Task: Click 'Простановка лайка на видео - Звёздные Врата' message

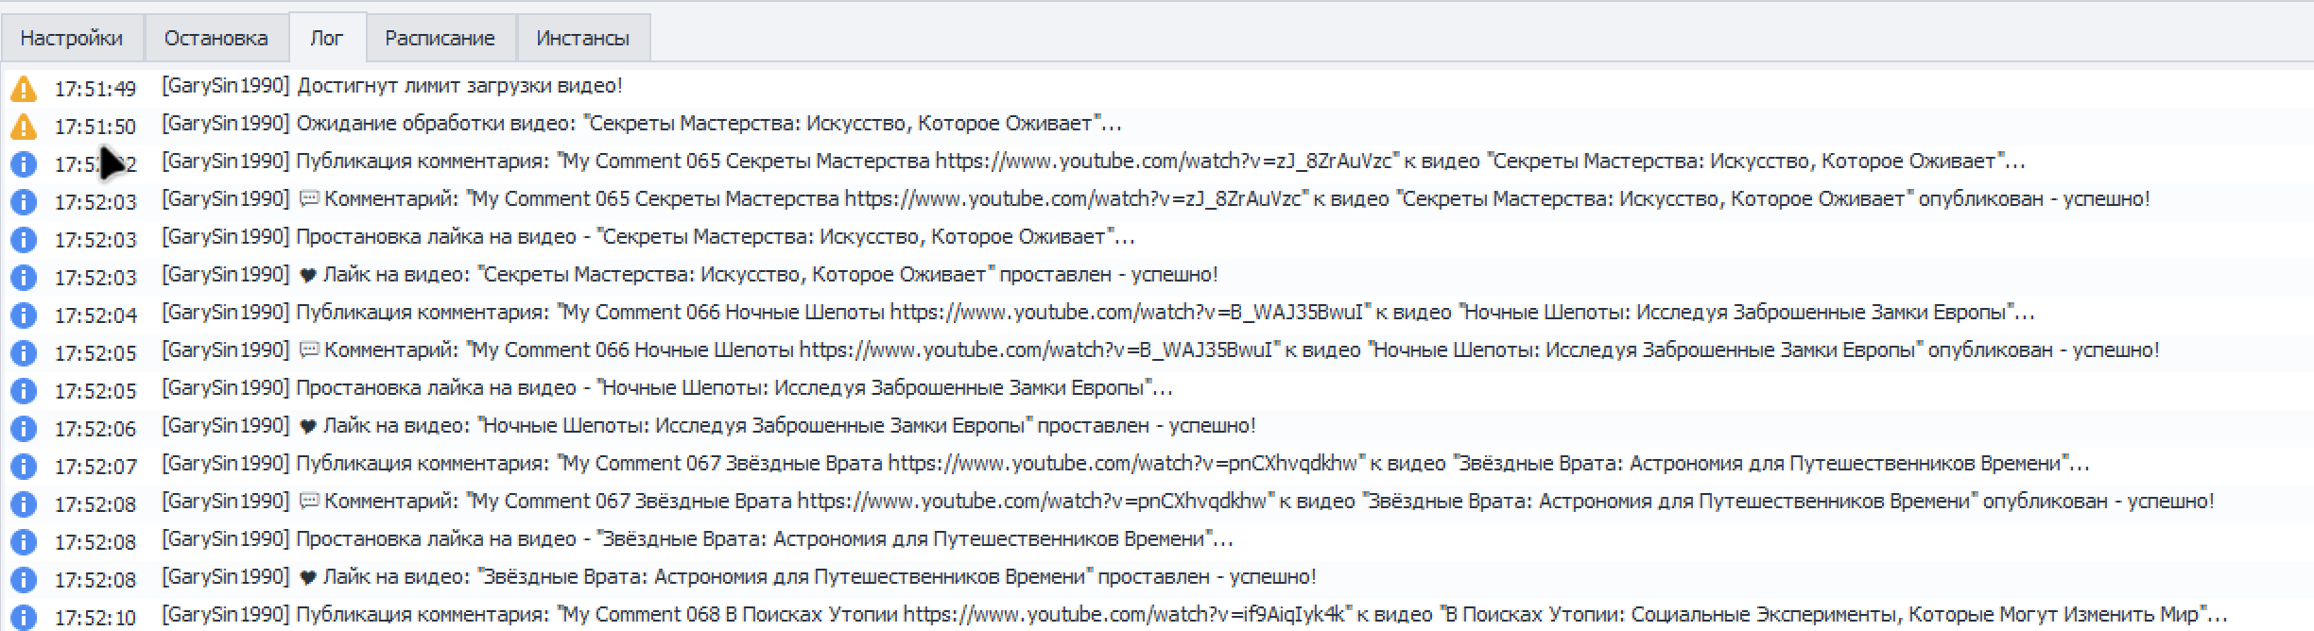Action: [765, 539]
